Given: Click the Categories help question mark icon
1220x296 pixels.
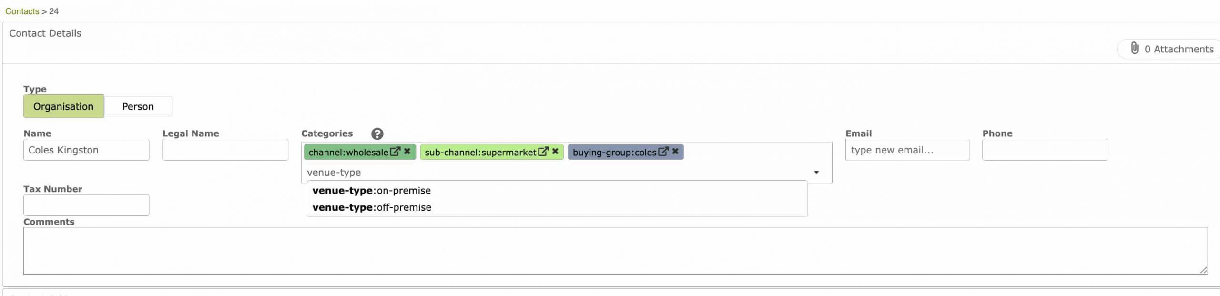Looking at the screenshot, I should pyautogui.click(x=377, y=134).
